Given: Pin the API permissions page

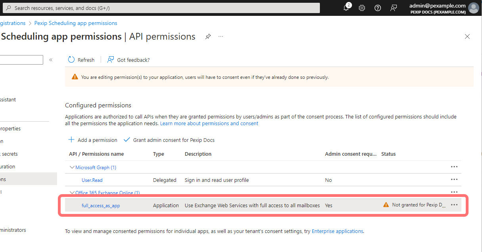Looking at the screenshot, I should pos(208,36).
